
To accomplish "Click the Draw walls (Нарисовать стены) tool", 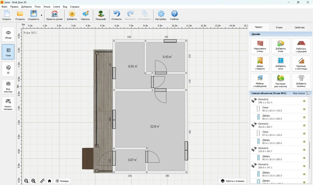I will pos(260,46).
